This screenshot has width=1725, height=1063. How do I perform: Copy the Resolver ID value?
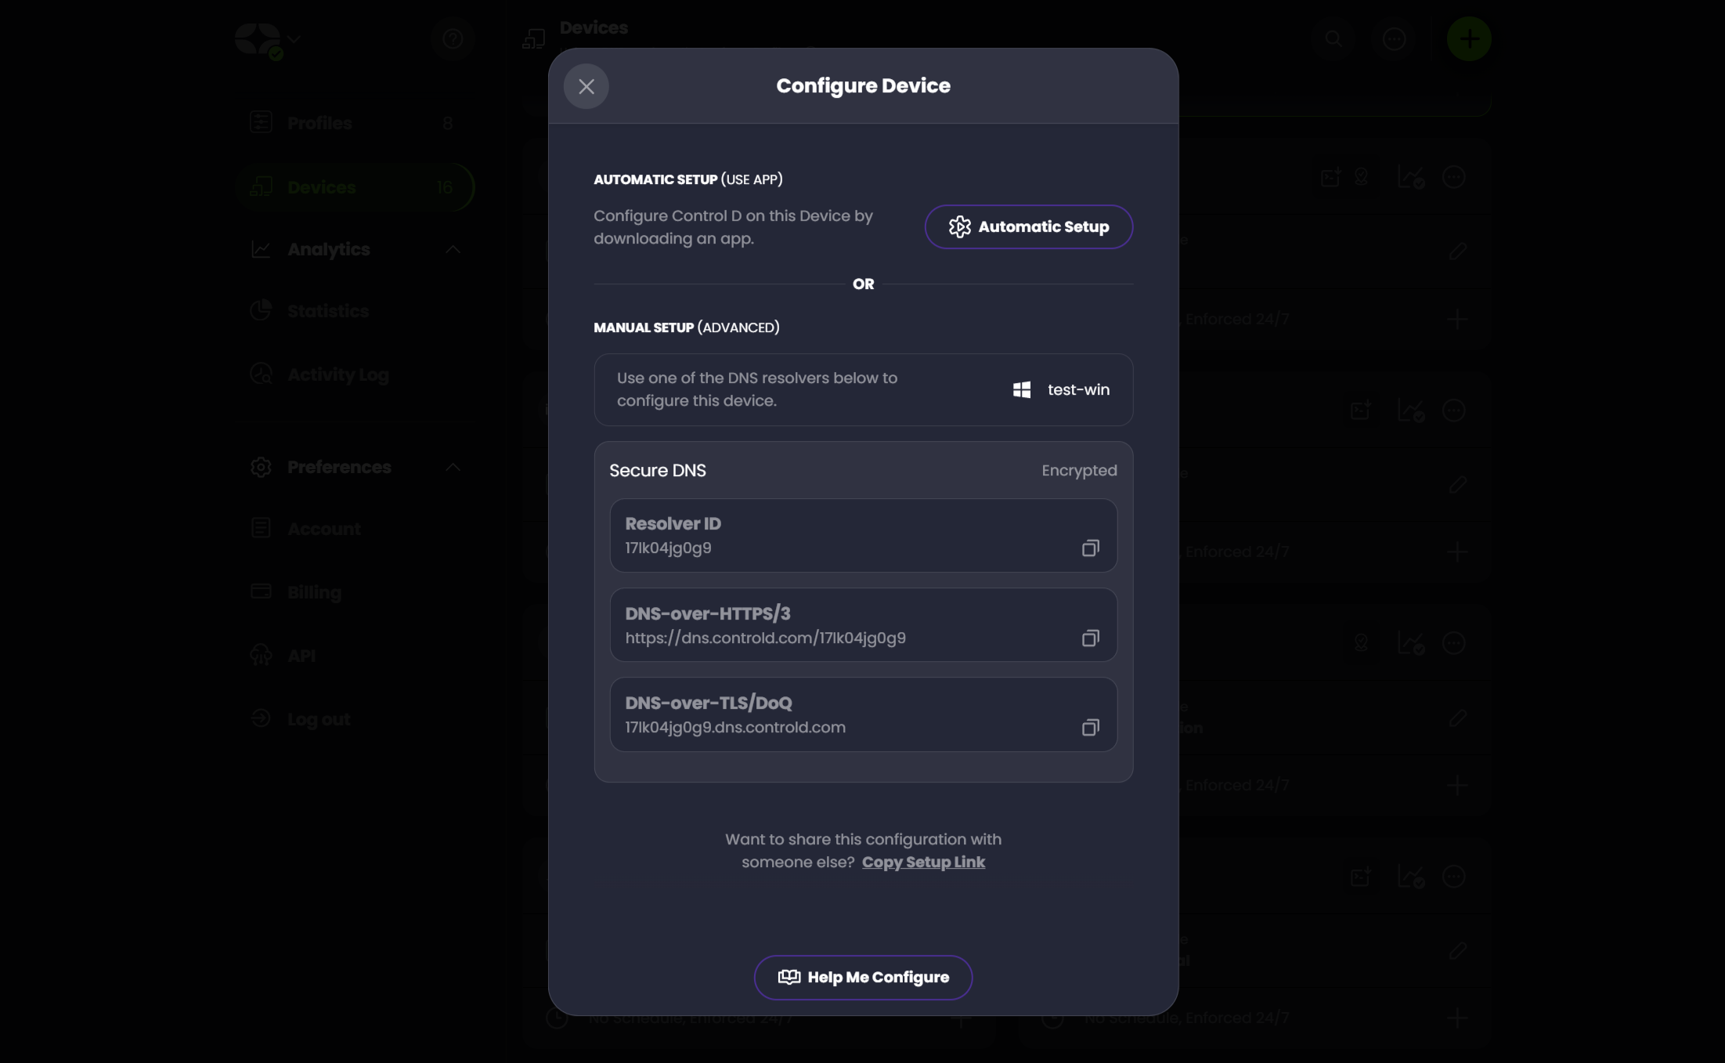point(1090,548)
